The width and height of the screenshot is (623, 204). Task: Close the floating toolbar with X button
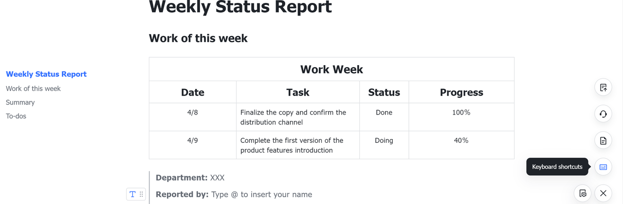(x=603, y=193)
